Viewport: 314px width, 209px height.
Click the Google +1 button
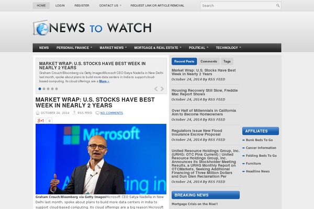[x=41, y=121]
